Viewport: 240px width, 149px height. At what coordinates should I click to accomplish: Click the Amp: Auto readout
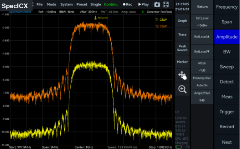128,12
